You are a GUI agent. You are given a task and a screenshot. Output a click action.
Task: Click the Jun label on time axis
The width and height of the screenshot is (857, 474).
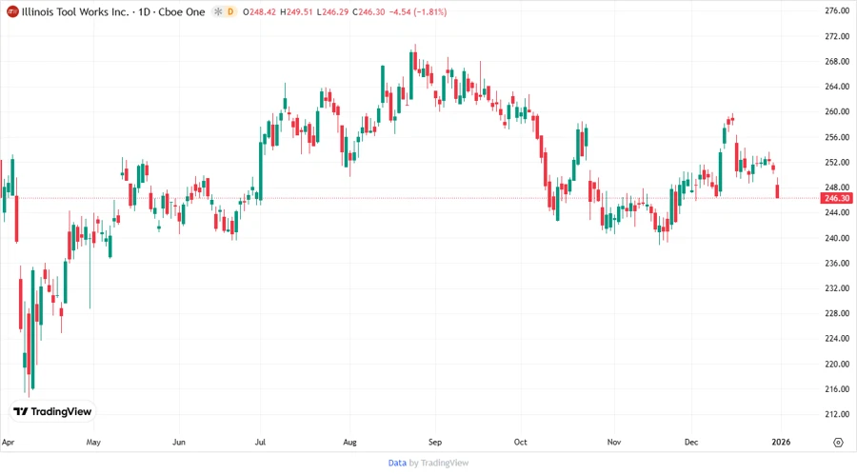(x=179, y=443)
